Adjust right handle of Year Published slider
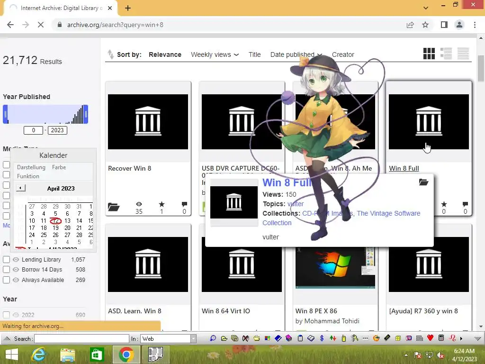This screenshot has height=364, width=485. 86,114
